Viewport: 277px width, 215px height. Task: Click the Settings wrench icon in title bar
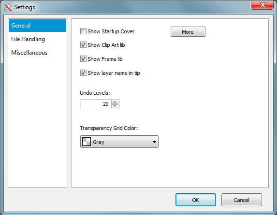pyautogui.click(x=8, y=7)
